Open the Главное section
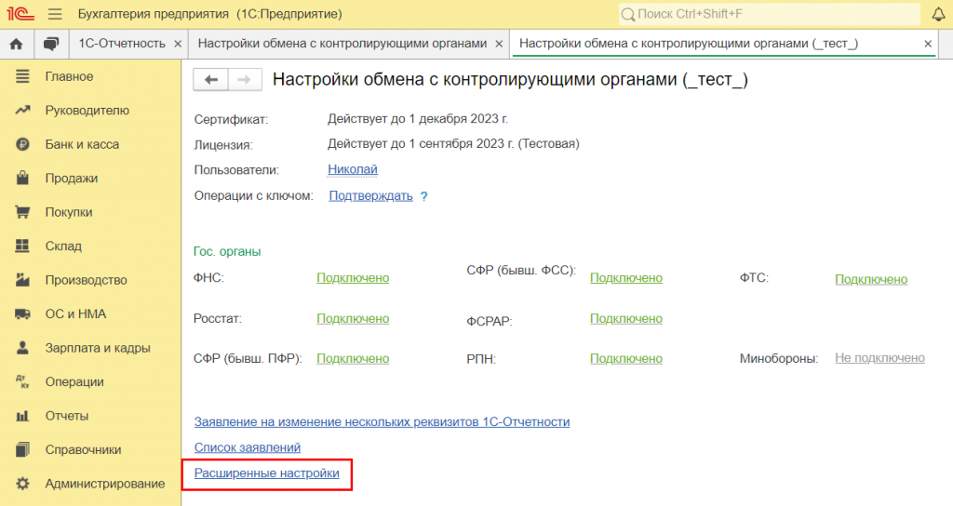The width and height of the screenshot is (953, 506). [69, 76]
